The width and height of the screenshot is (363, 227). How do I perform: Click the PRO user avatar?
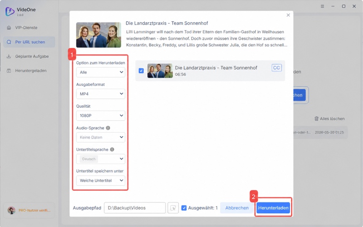pos(11,210)
